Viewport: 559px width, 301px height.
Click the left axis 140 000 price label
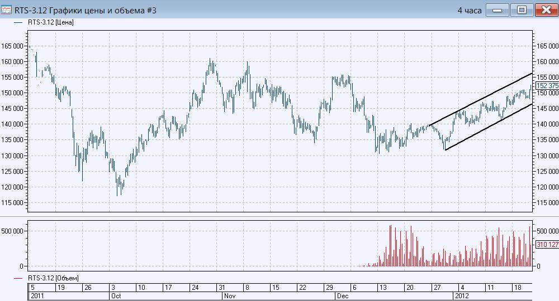(12, 124)
